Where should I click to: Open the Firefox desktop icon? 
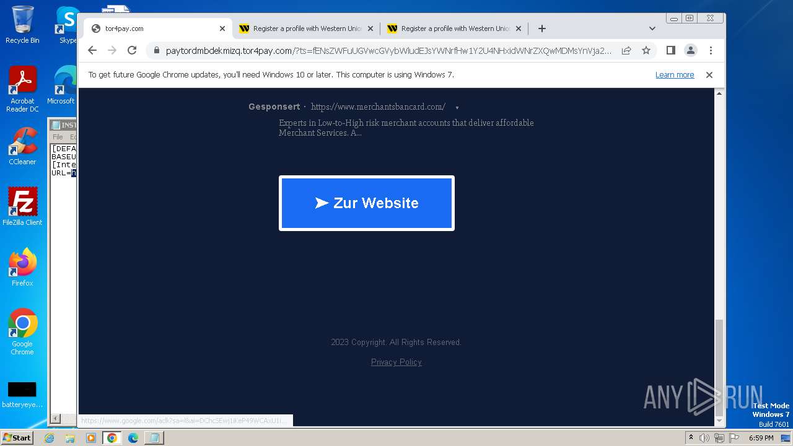pyautogui.click(x=22, y=268)
